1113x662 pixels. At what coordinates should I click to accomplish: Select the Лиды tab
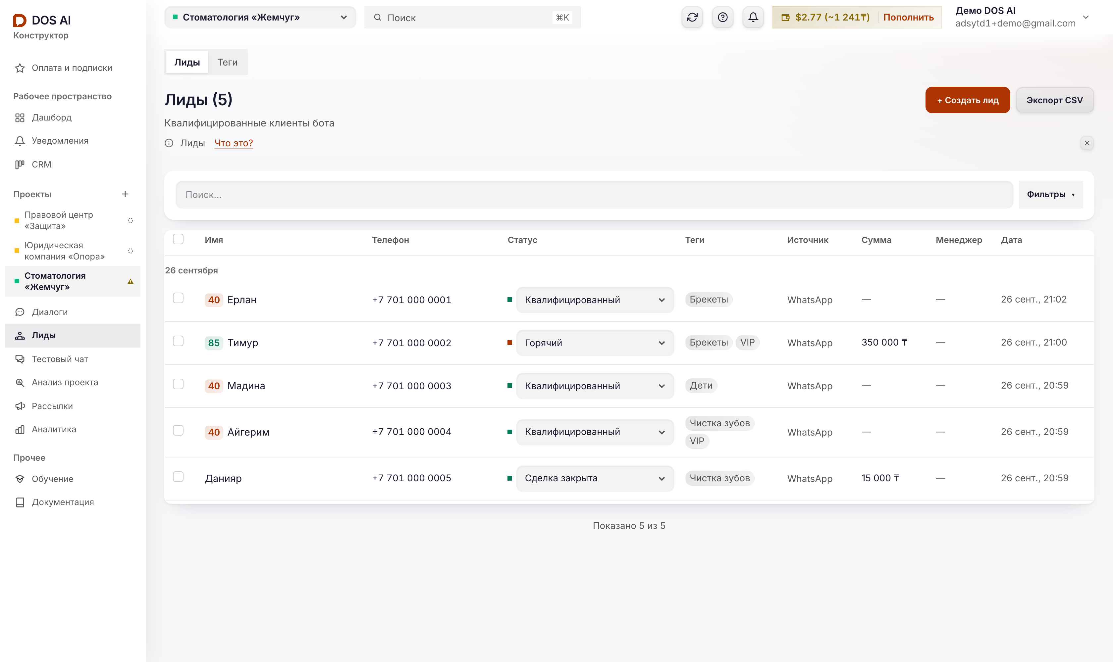[x=186, y=63]
